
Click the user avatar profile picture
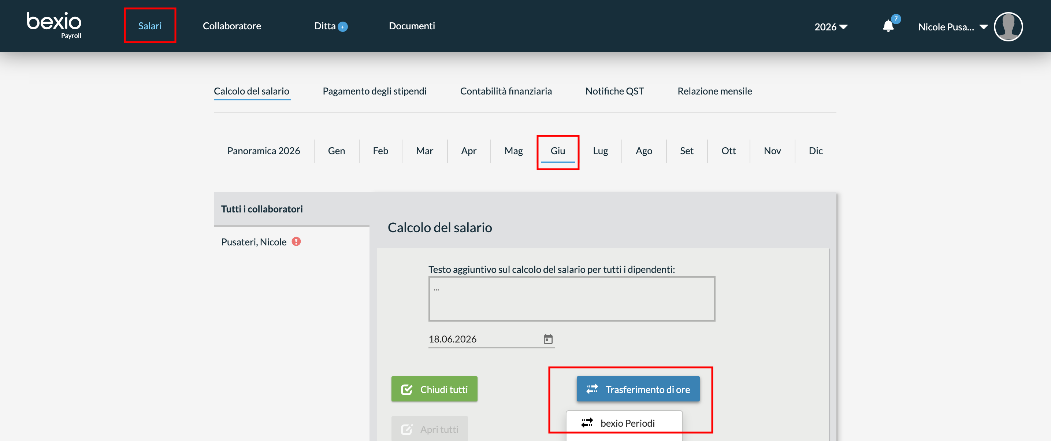[x=1008, y=26]
